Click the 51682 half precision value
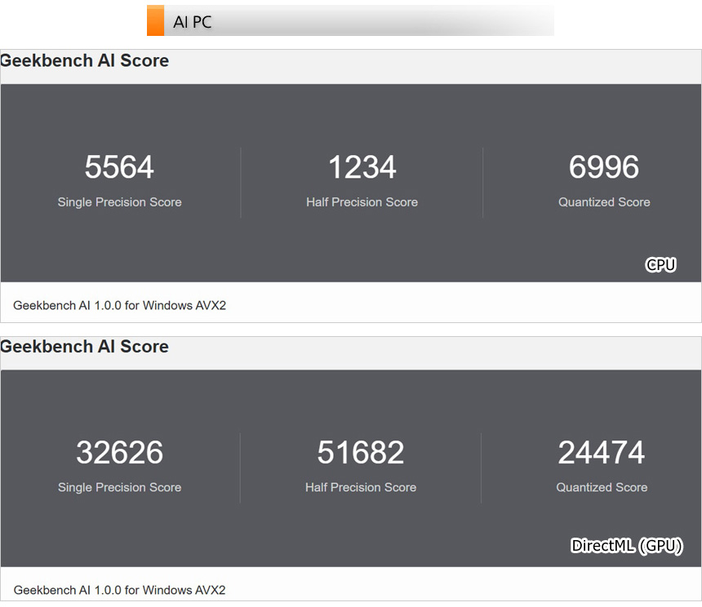The height and width of the screenshot is (607, 702). [x=361, y=453]
